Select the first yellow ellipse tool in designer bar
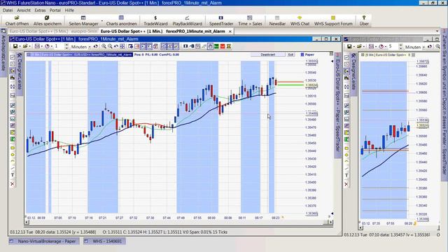Image resolution: width=448 pixels, height=252 pixels. coord(13,148)
